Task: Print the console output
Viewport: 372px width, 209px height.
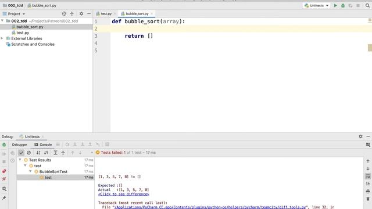Action: [x=368, y=191]
